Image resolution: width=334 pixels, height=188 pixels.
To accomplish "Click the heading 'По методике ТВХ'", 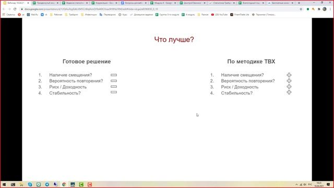I will (251, 62).
